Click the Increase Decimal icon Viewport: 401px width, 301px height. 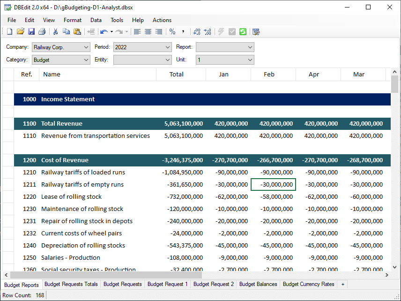(x=197, y=32)
